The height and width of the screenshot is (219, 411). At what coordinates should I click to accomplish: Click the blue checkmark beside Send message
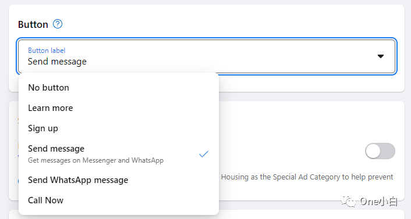[204, 154]
